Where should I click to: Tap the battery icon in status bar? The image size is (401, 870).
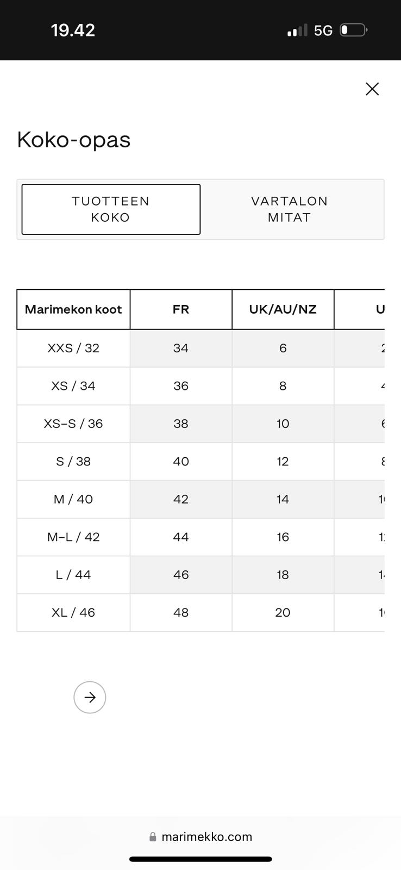[353, 30]
